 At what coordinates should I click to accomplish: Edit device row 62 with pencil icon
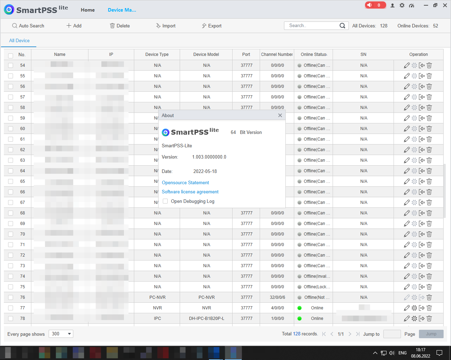click(x=407, y=150)
